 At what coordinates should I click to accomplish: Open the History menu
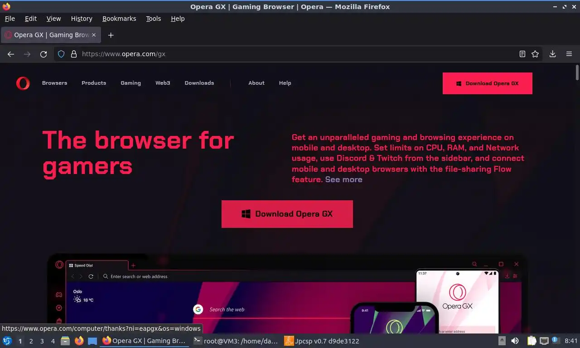coord(82,19)
